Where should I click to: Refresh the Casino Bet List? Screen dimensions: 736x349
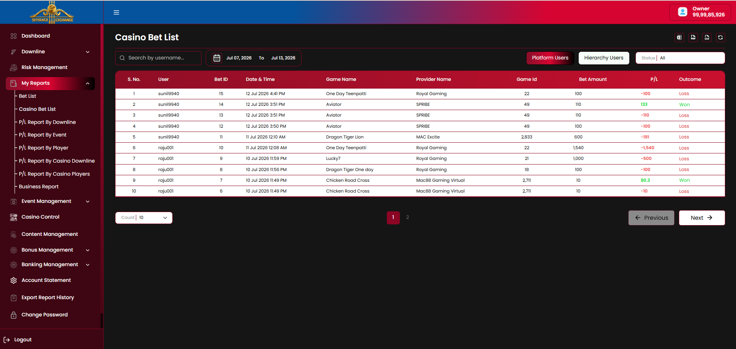(x=720, y=37)
